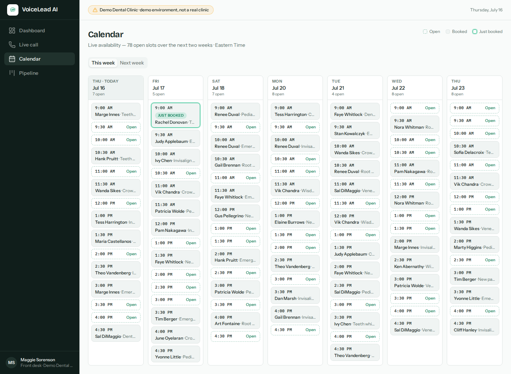This screenshot has height=374, width=511.
Task: Select Saturday Jul 18 11:00 AM open slot
Action: (235, 178)
